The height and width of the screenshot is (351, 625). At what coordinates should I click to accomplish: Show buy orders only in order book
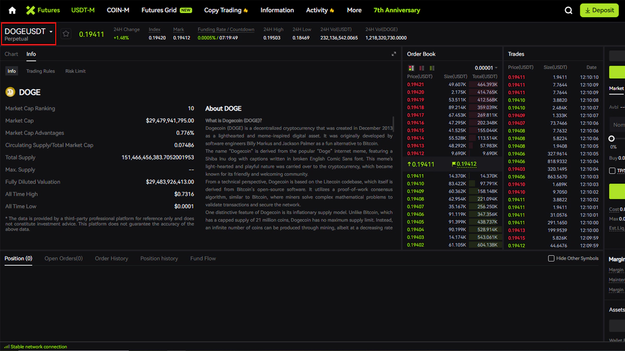(x=432, y=68)
